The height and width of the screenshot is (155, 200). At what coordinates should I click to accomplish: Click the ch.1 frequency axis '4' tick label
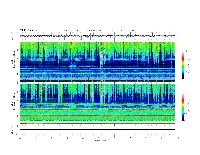tap(18, 66)
